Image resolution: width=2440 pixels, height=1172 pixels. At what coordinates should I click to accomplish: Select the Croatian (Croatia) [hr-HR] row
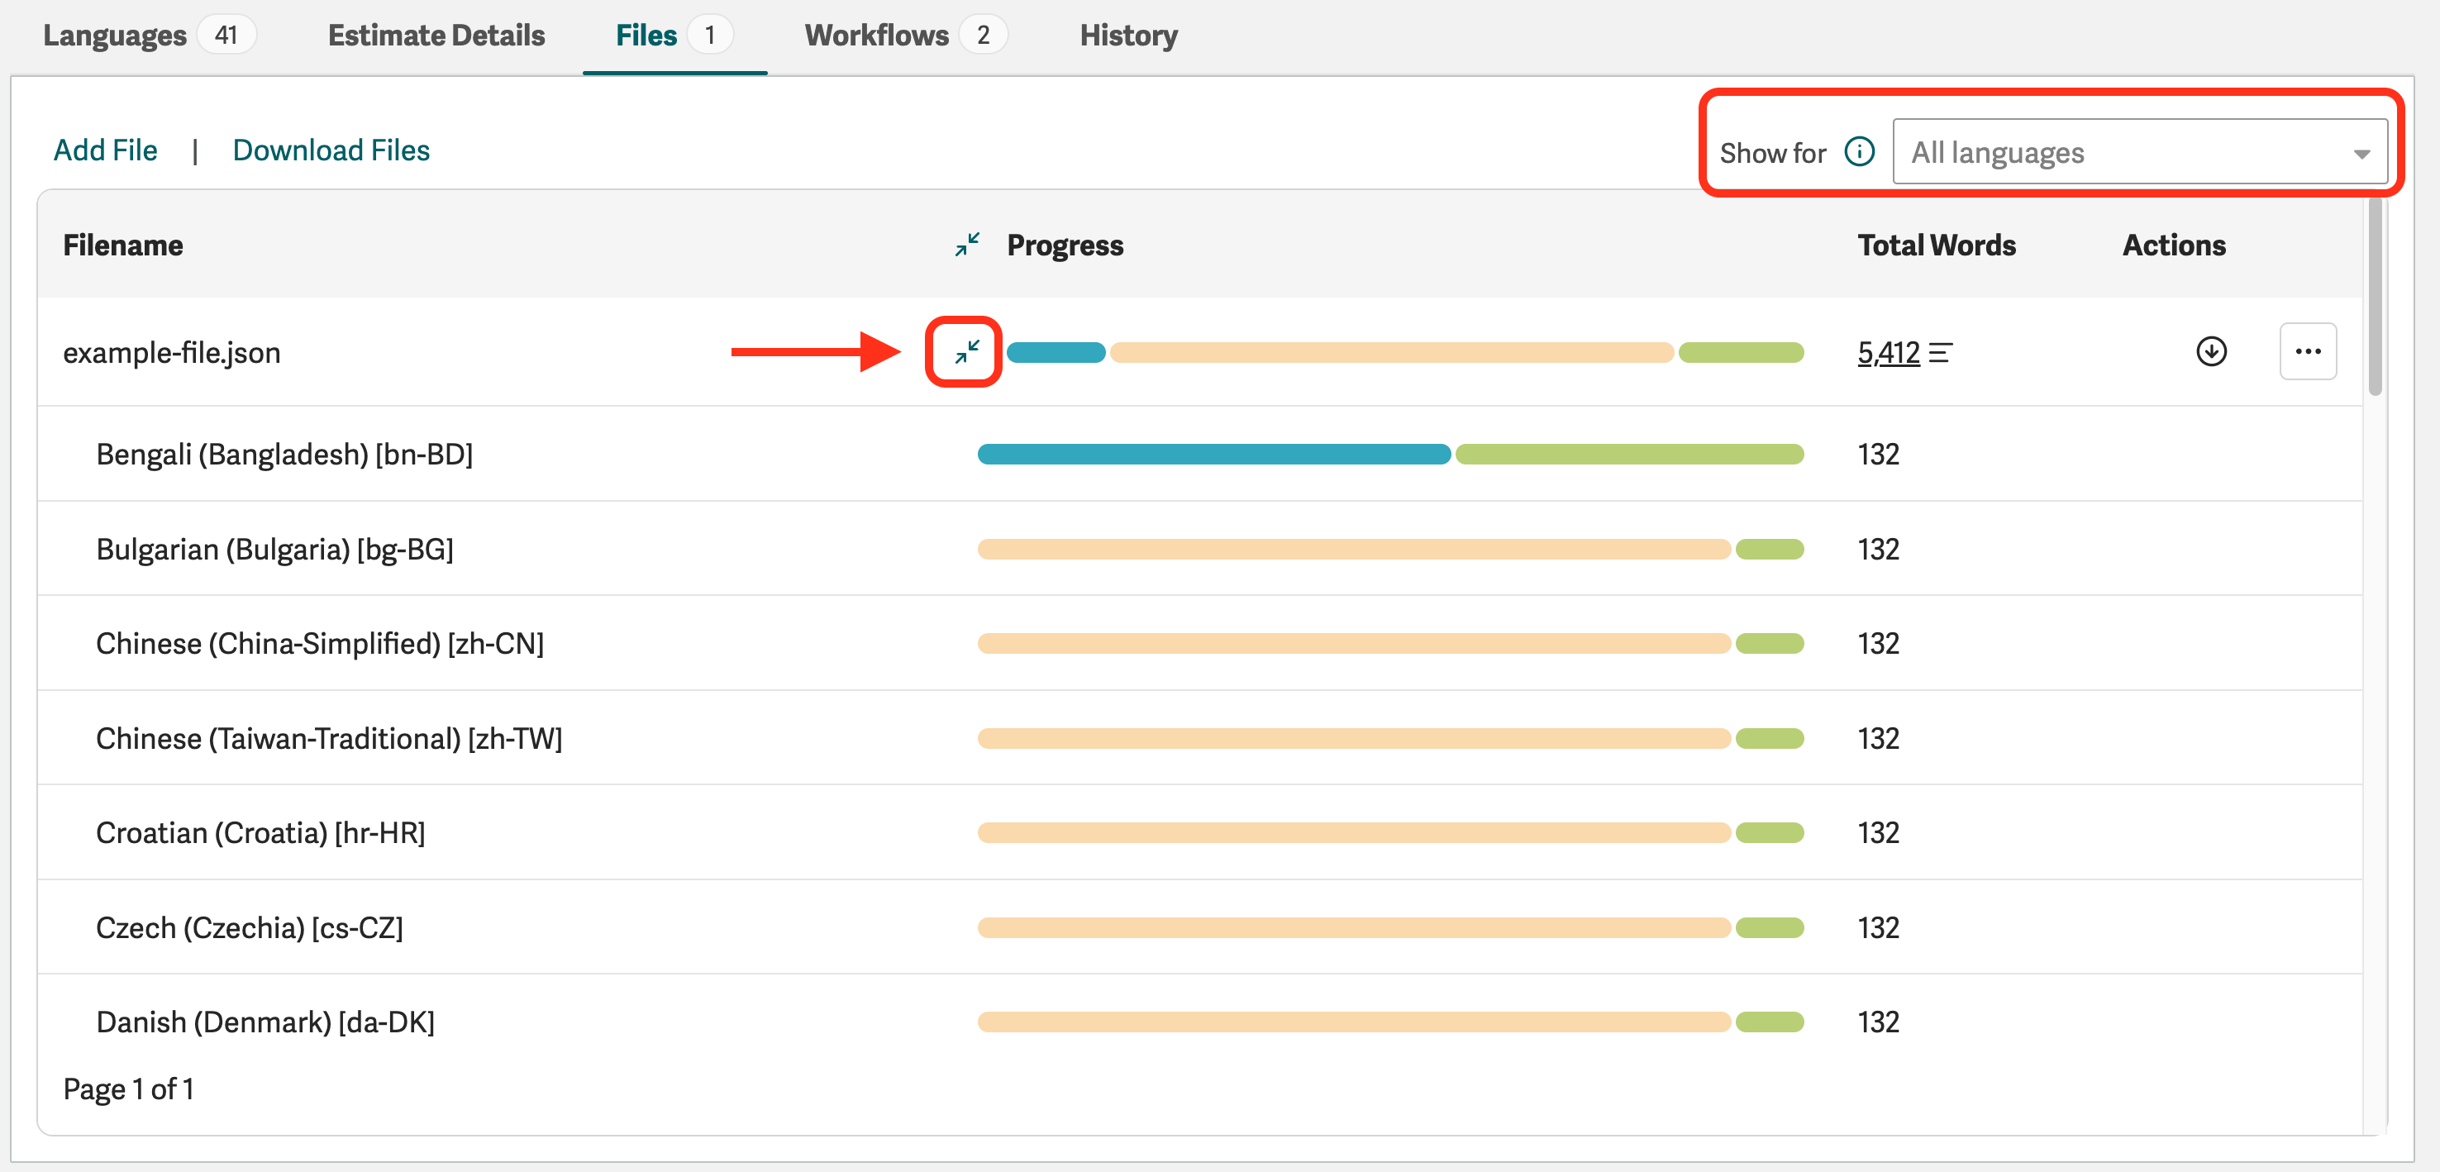coord(1199,833)
